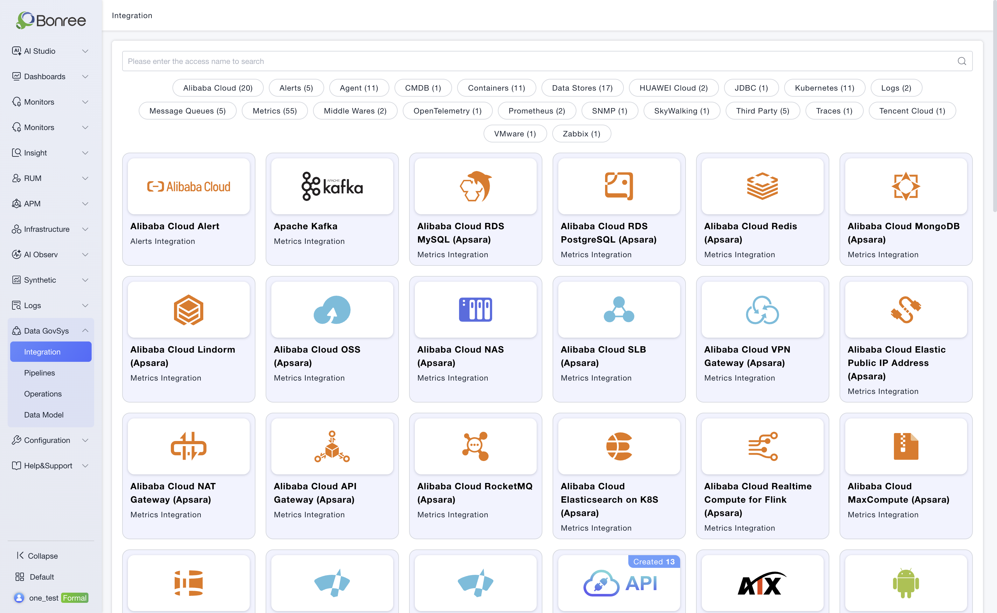
Task: Expand the APM menu chevron
Action: [x=85, y=203]
